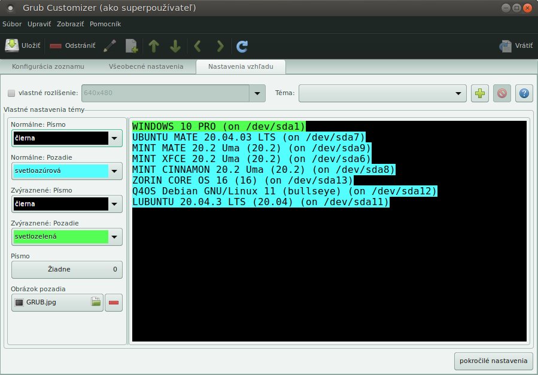538x375 pixels.
Task: Switch to Konfigurácia zoznamu tab
Action: [x=48, y=66]
